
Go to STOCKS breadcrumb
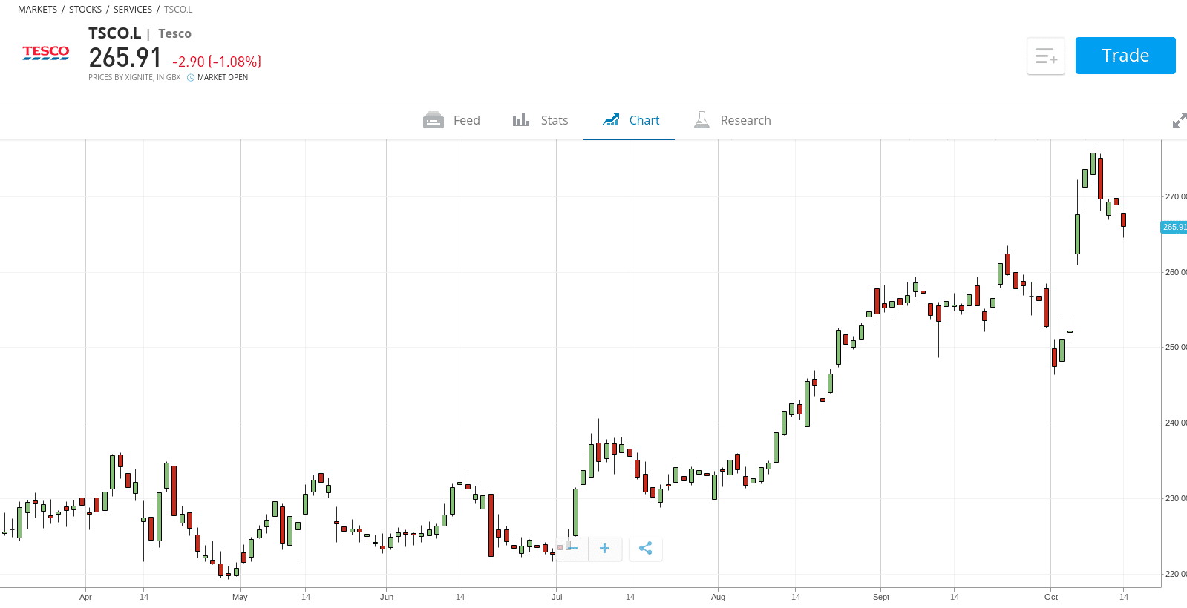click(x=85, y=10)
